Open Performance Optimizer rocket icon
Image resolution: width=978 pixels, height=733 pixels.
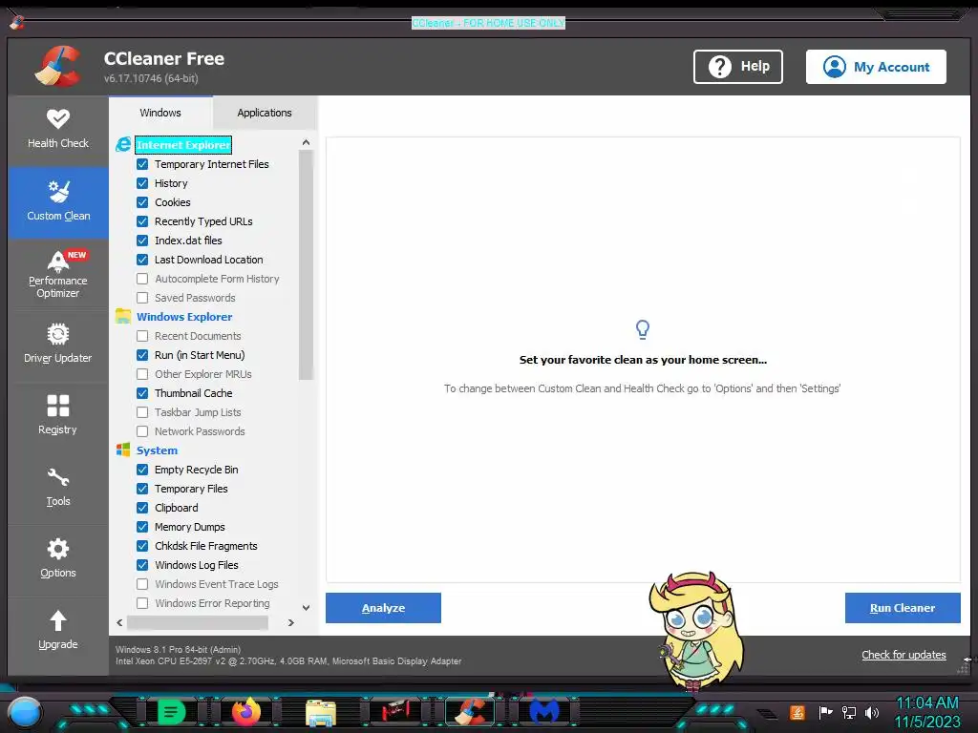(x=58, y=262)
